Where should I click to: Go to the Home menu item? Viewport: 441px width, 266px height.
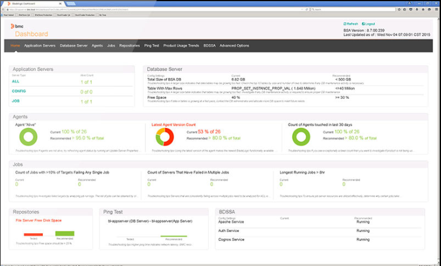tap(15, 45)
